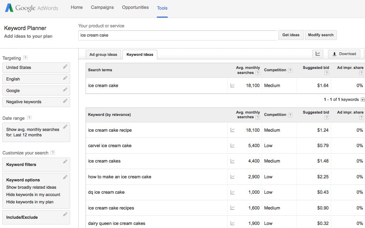This screenshot has width=365, height=228.
Task: Click pencil icon beside English language
Action: pyautogui.click(x=65, y=78)
